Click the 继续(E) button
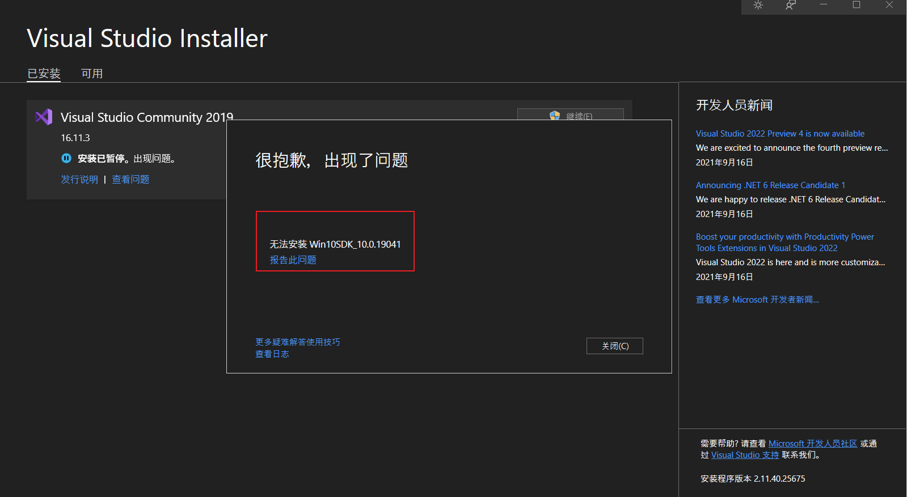The width and height of the screenshot is (907, 497). point(570,114)
